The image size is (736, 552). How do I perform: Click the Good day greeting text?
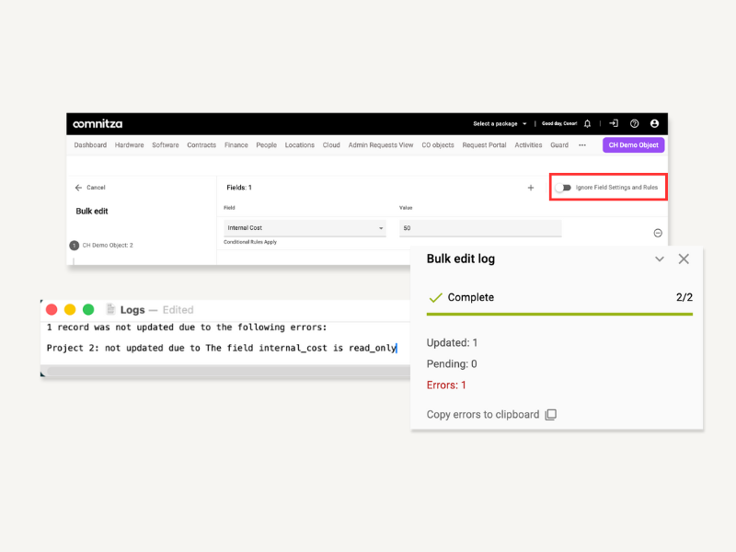(x=559, y=124)
